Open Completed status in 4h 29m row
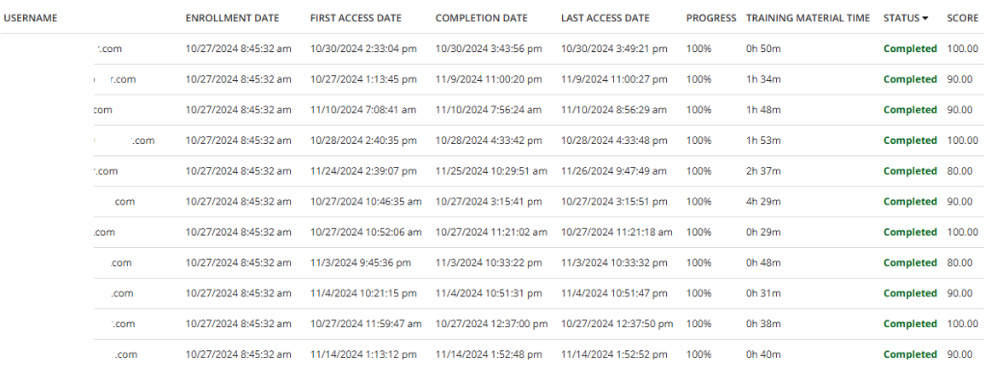 tap(910, 202)
